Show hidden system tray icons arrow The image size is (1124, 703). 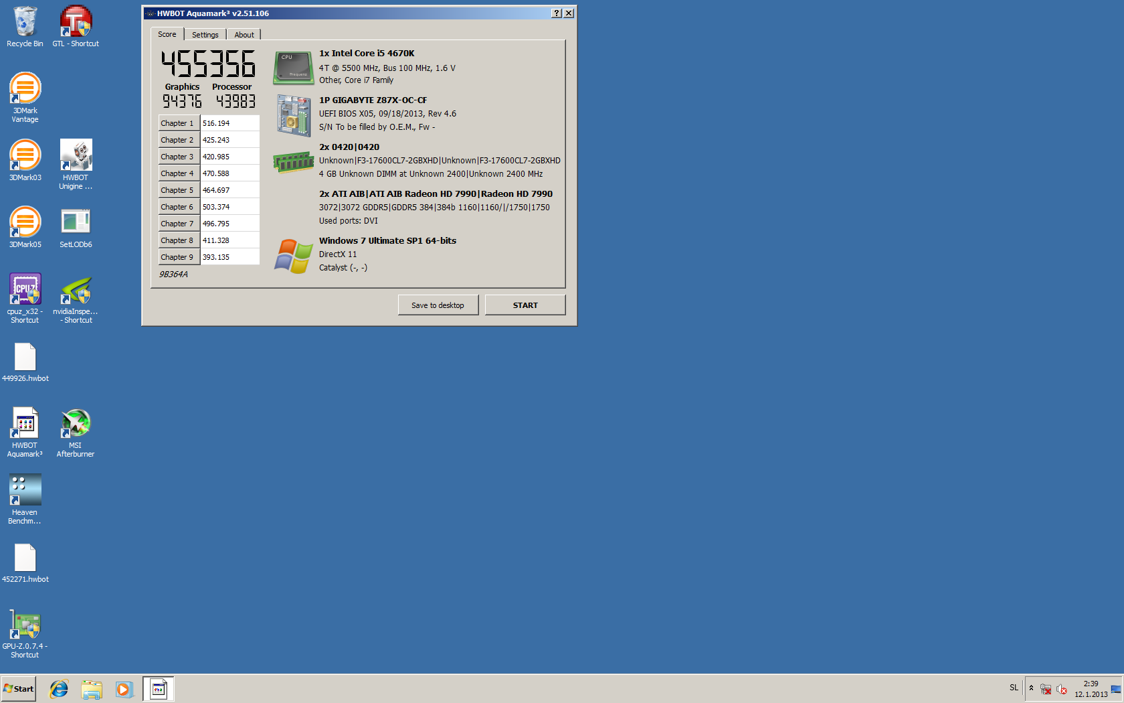pyautogui.click(x=1031, y=688)
